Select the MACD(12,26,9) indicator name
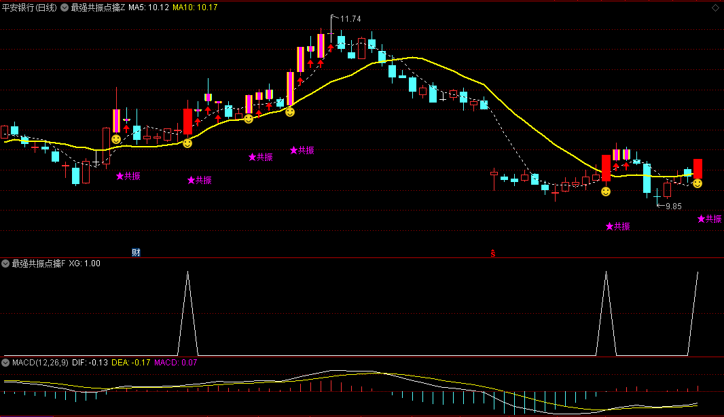Screen dimensions: 724x417 (40, 363)
